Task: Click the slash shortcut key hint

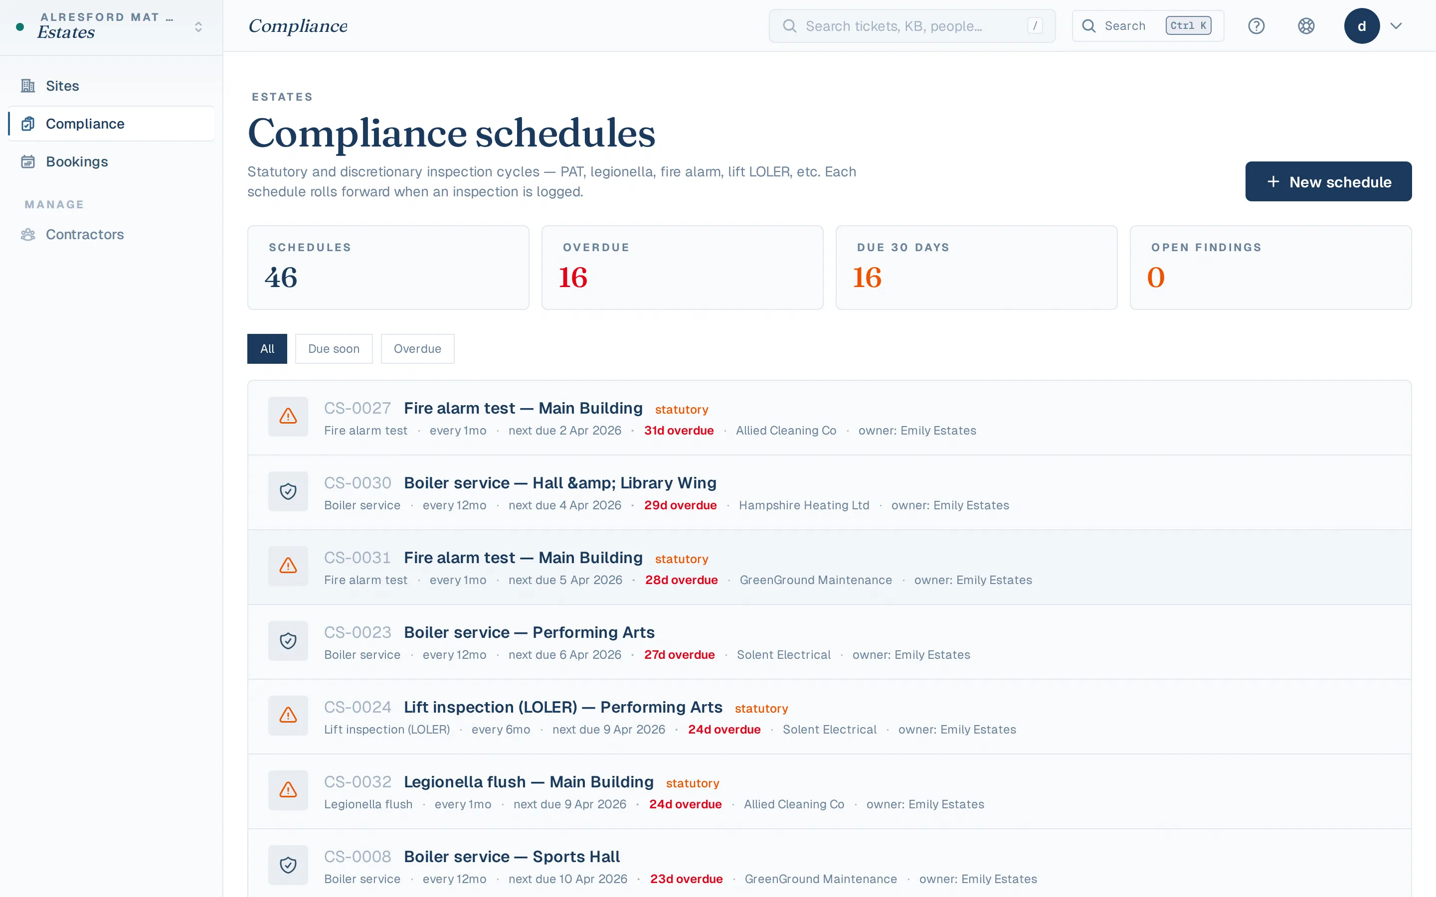Action: [1035, 26]
